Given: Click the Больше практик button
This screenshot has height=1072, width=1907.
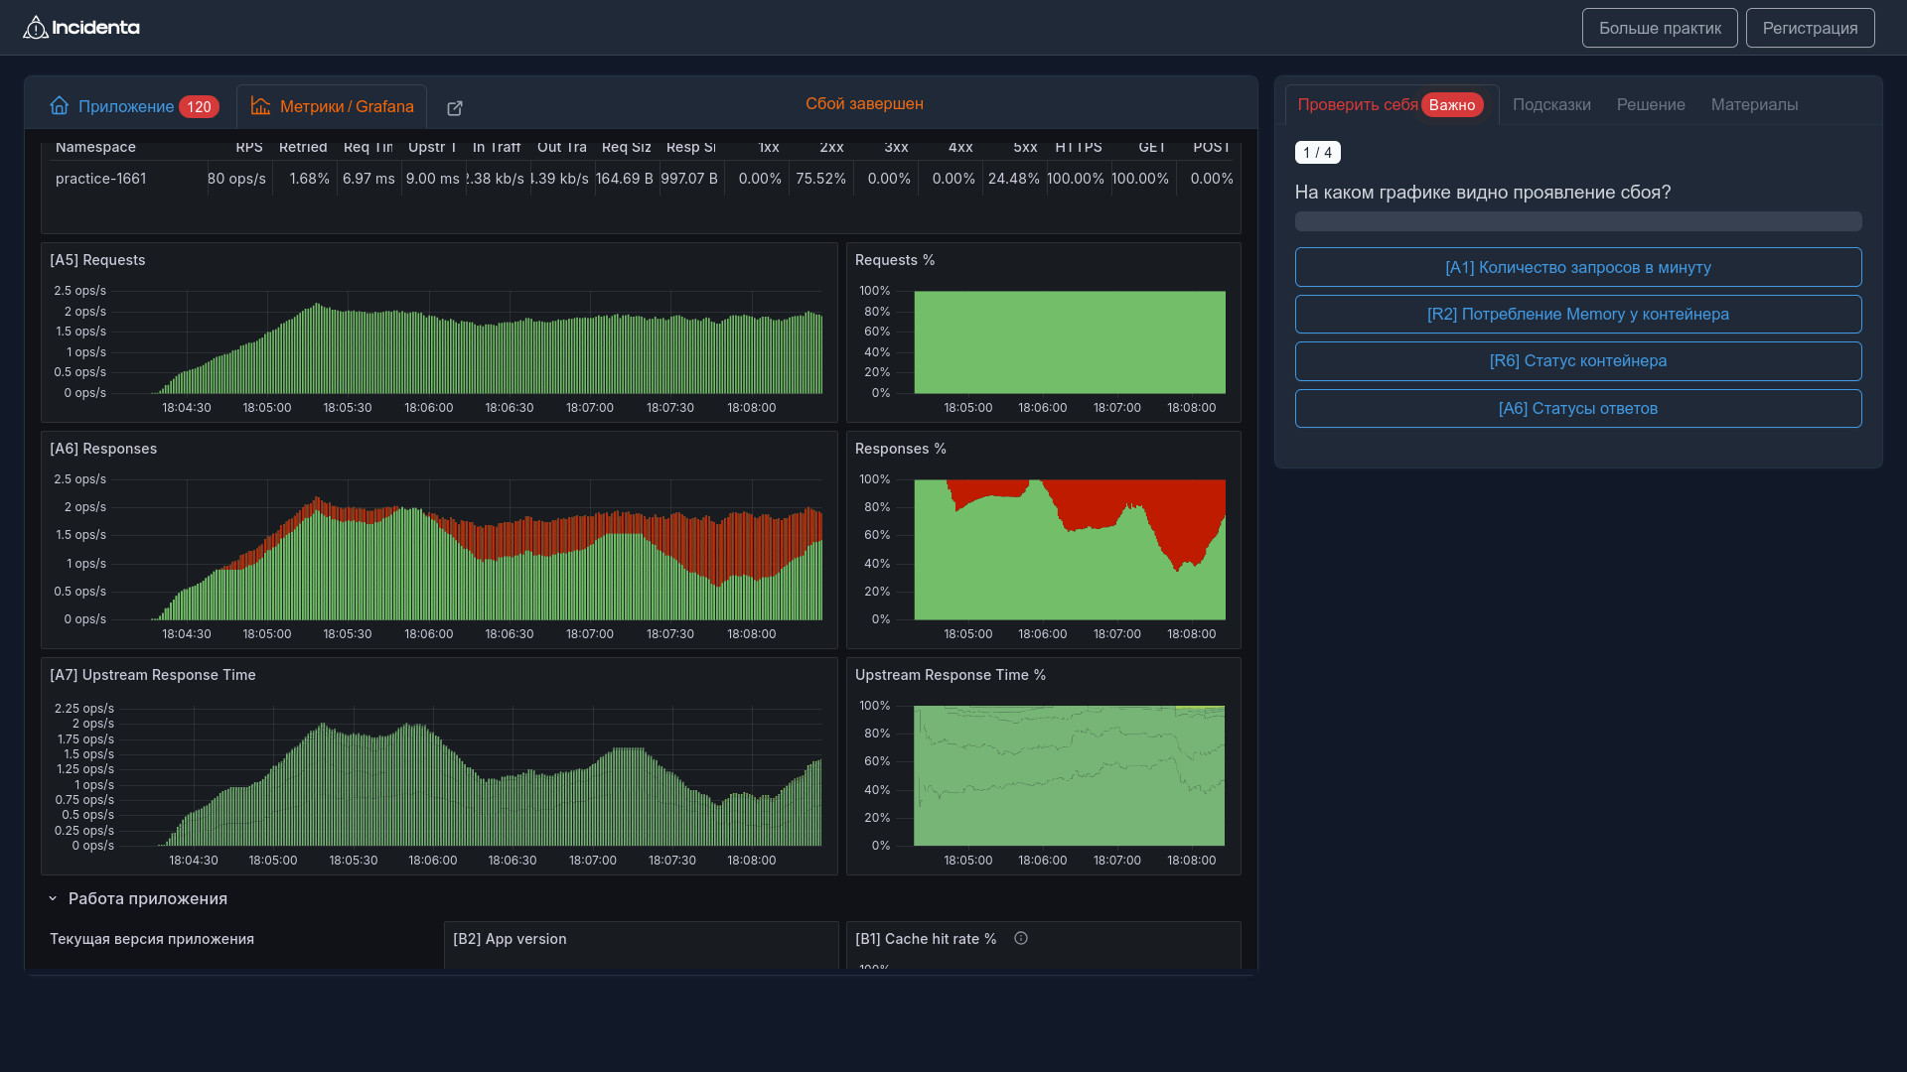Looking at the screenshot, I should point(1659,28).
